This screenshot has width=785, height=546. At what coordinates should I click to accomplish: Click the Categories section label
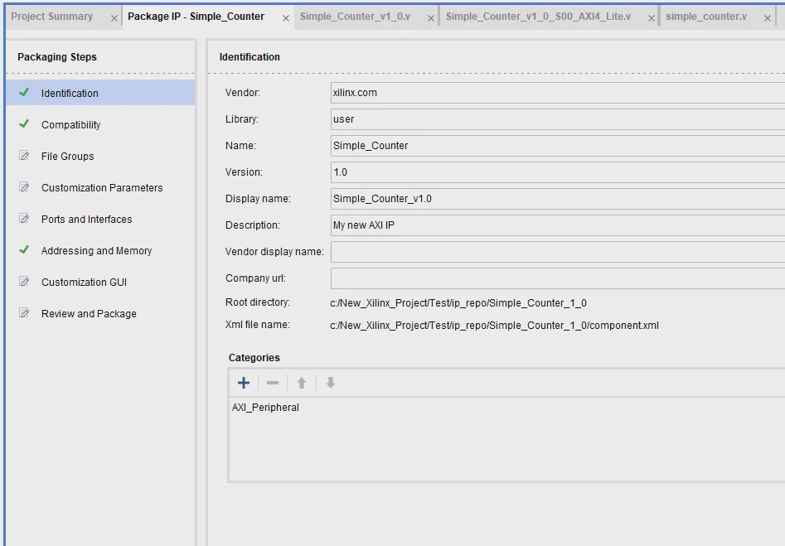(x=254, y=358)
